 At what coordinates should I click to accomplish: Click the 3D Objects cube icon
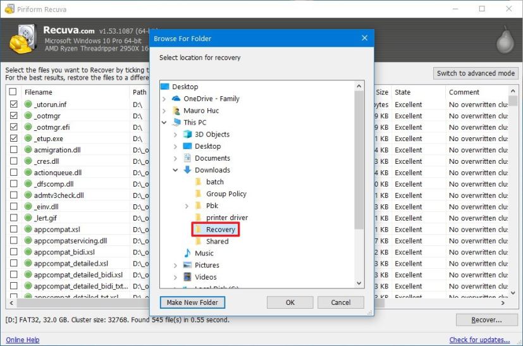pyautogui.click(x=187, y=134)
